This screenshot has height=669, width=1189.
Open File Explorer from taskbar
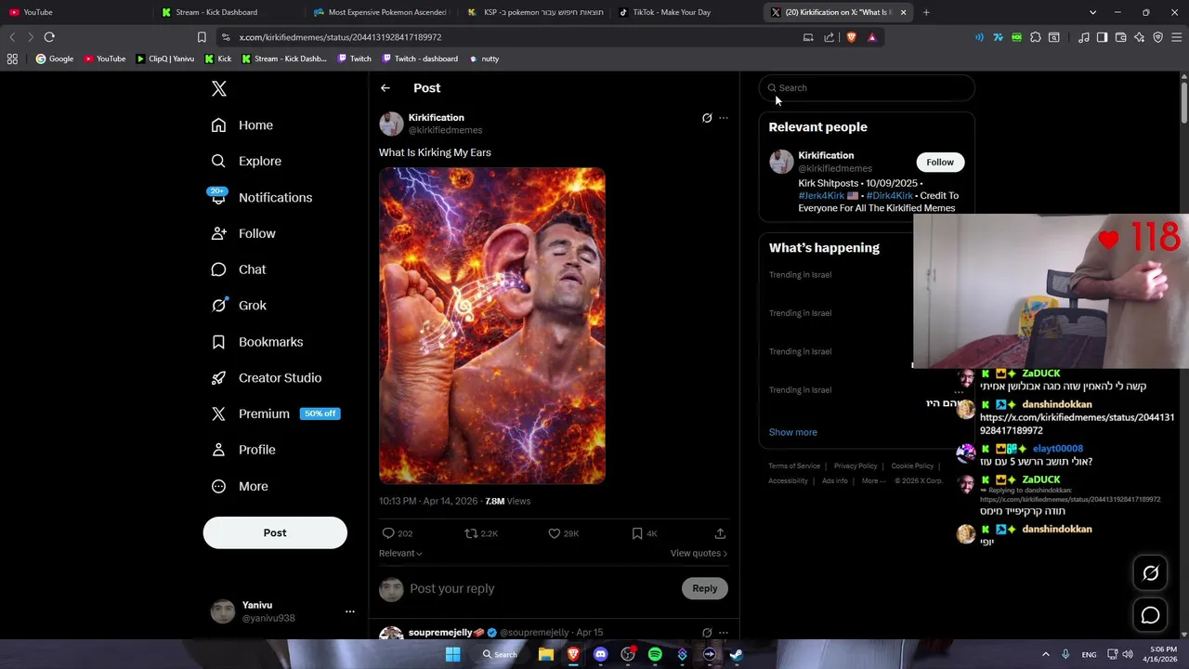click(x=546, y=654)
